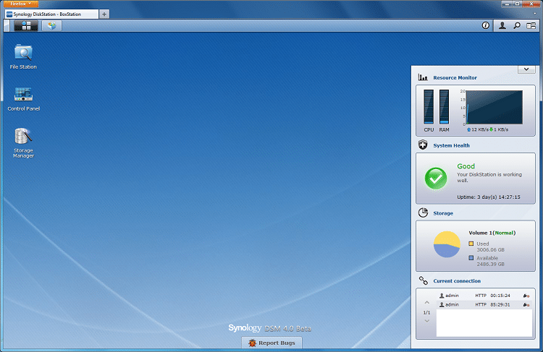
Task: Click the CPU usage bar
Action: 429,106
